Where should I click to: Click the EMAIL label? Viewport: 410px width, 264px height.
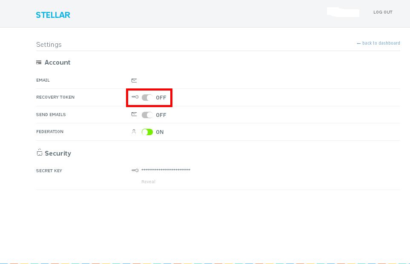43,80
